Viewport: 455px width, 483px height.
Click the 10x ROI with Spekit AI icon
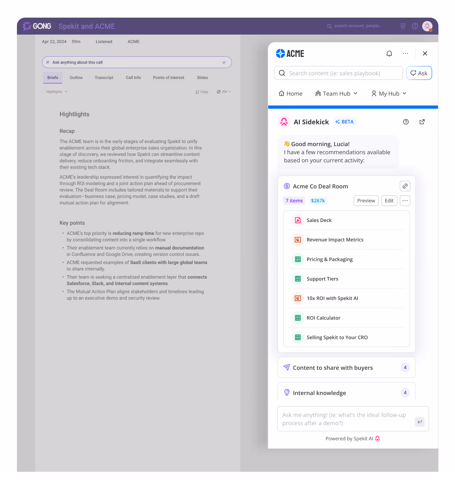pyautogui.click(x=298, y=298)
